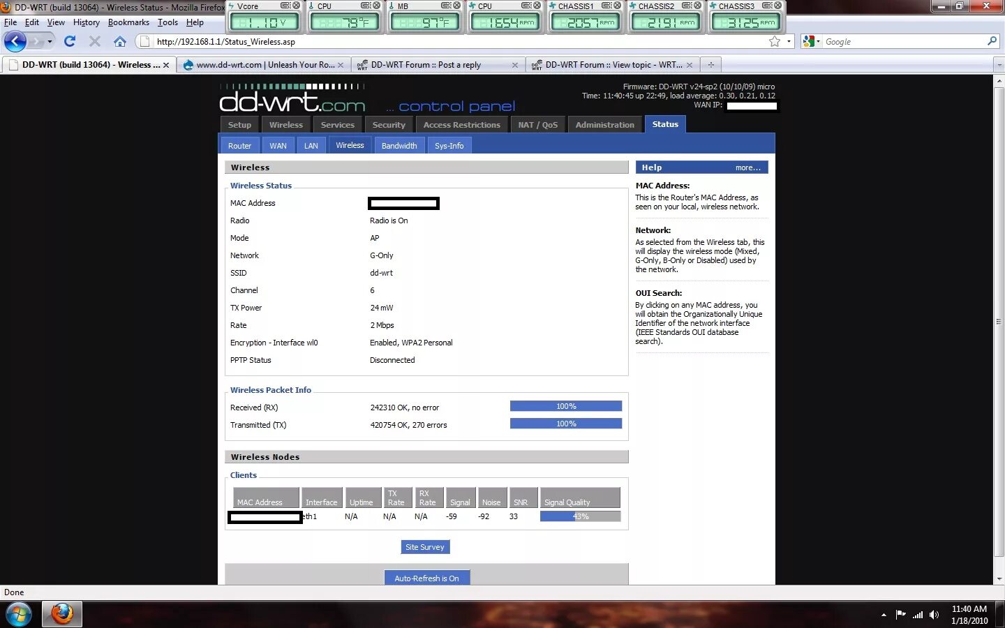Viewport: 1005px width, 628px height.
Task: Close the www.dd-wrt.com tab
Action: pos(341,65)
